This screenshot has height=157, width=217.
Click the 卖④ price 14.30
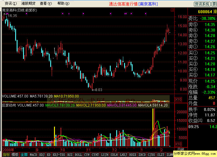(210, 30)
